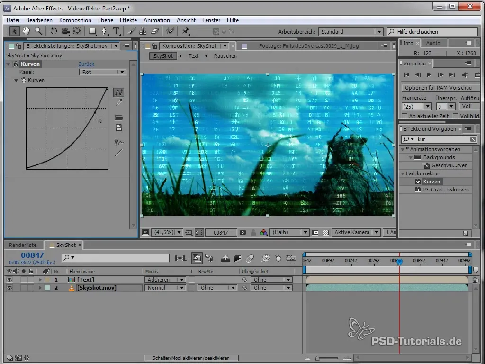485x364 pixels.
Task: Choose the Bezier curve tool in Kurven
Action: pos(119,92)
